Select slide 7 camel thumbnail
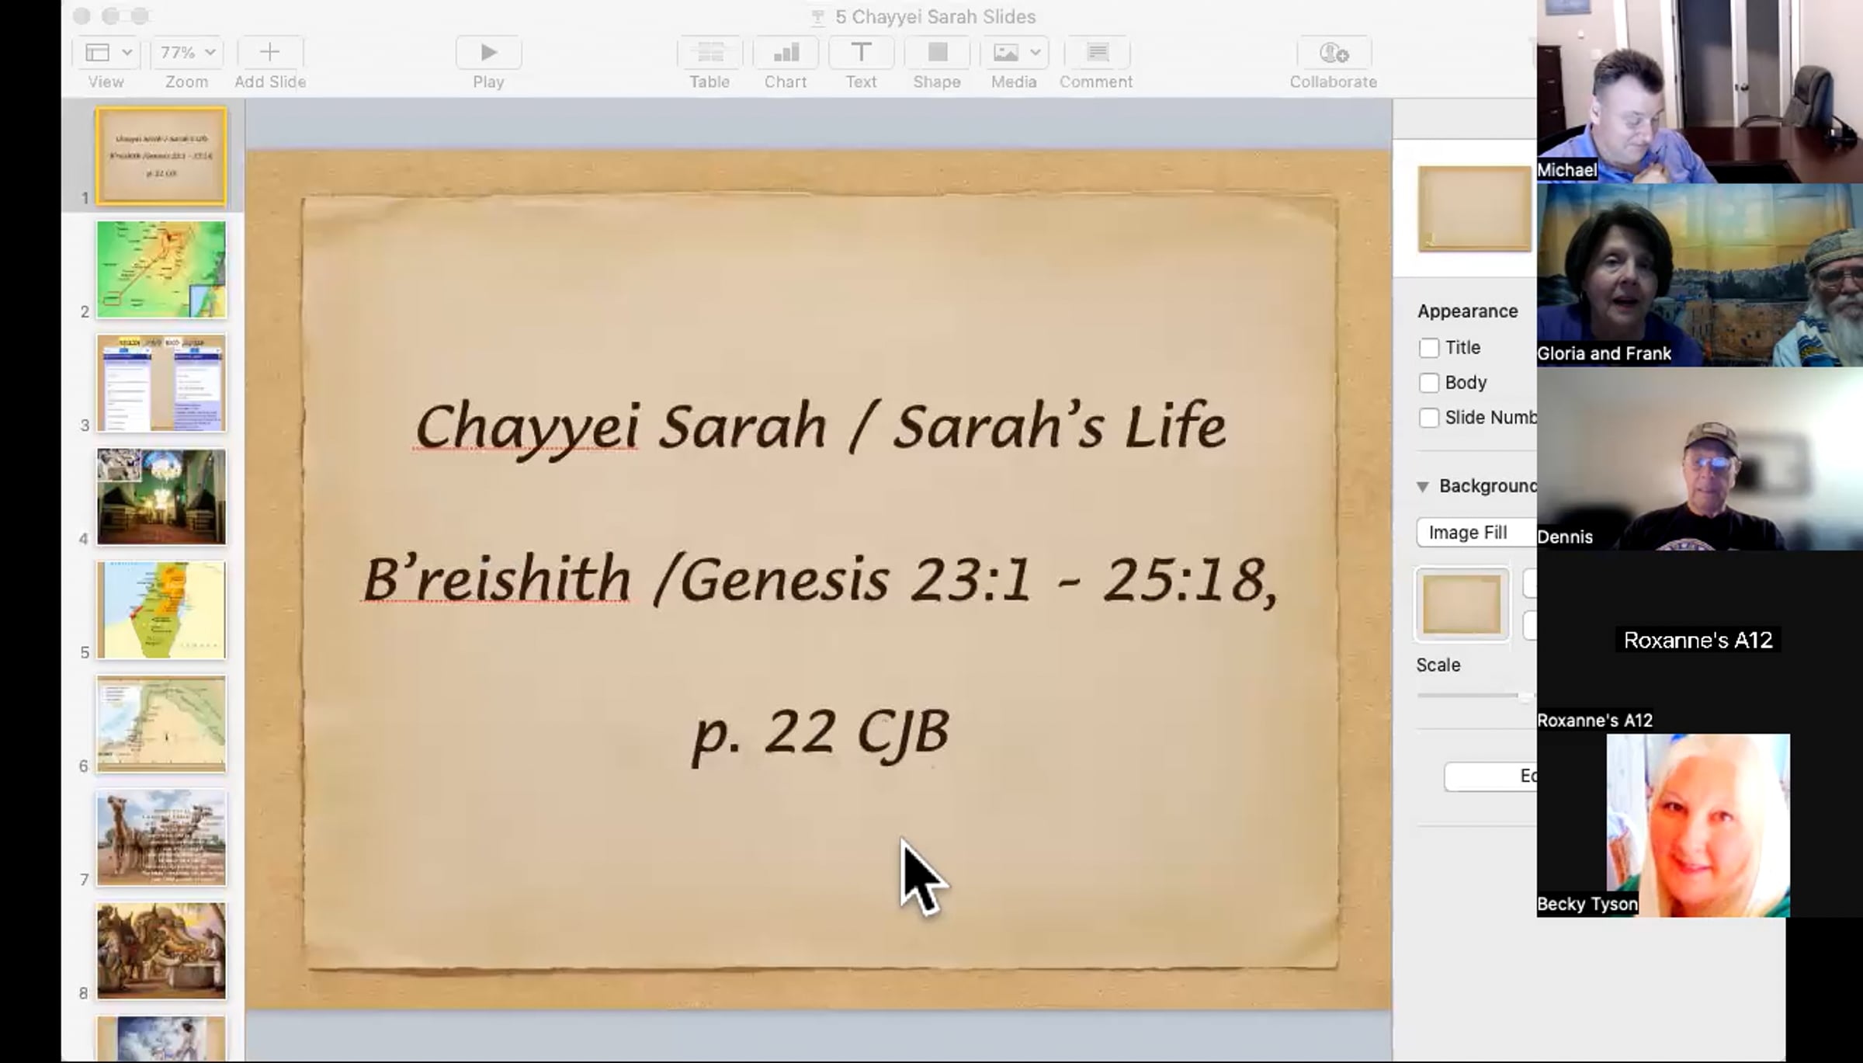 coord(161,837)
